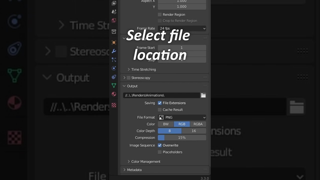320x180 pixels.
Task: Click the Output panel grip dots
Action: [205, 86]
